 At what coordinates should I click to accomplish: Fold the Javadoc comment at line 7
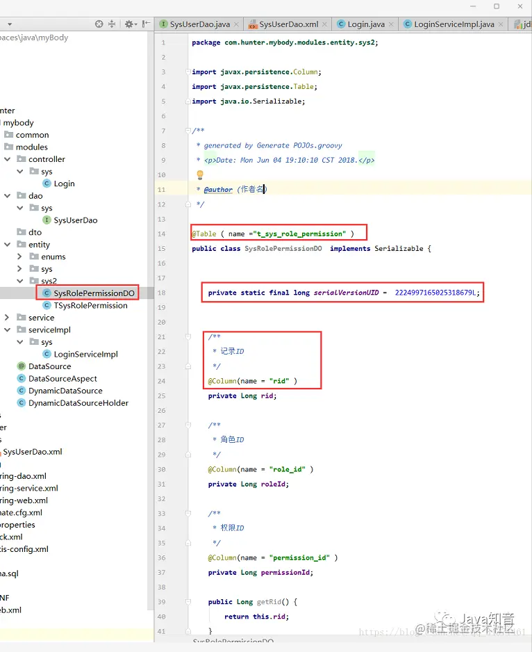coord(188,131)
